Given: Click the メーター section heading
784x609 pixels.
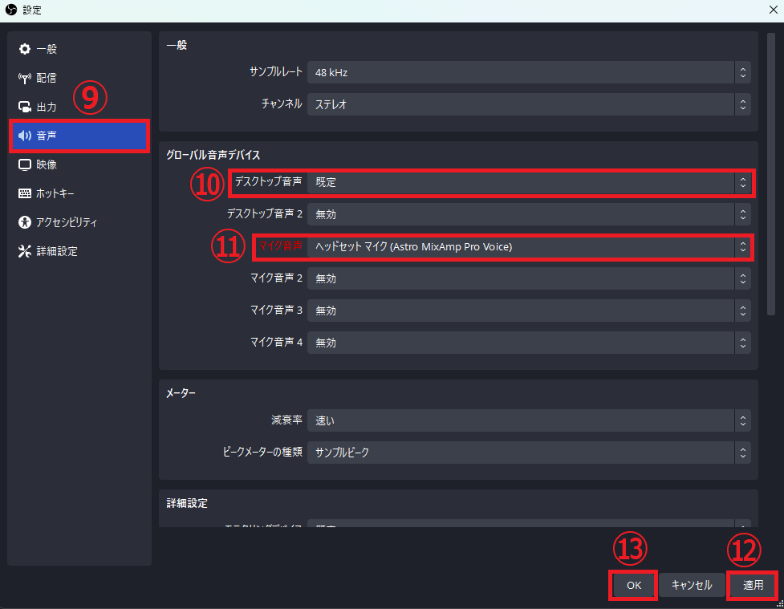Looking at the screenshot, I should click(x=181, y=393).
